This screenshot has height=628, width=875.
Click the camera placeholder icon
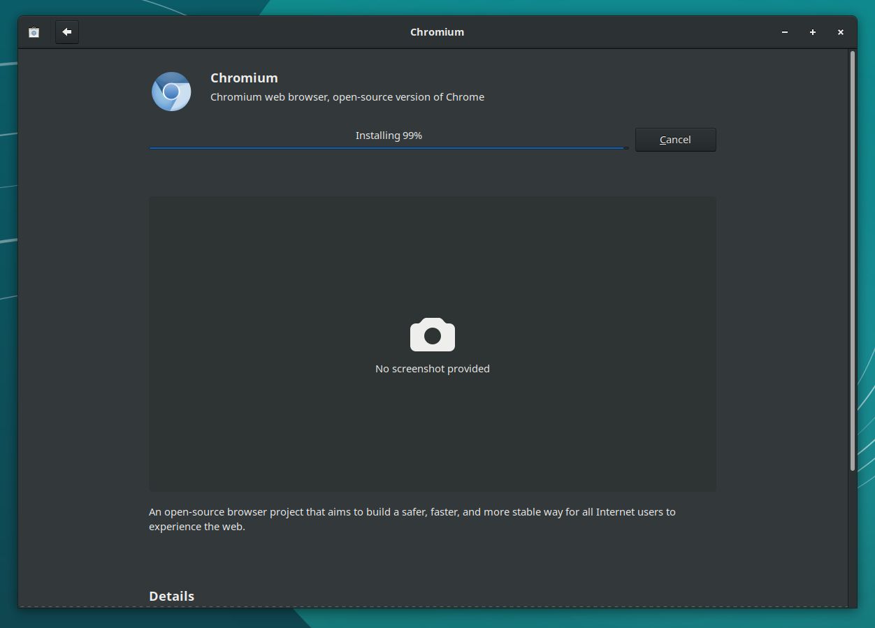click(432, 335)
